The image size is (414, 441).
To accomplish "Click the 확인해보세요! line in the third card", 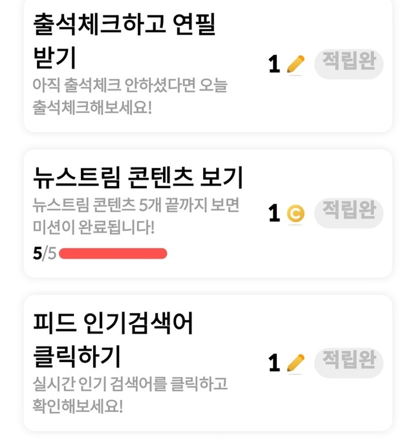I will tap(78, 406).
